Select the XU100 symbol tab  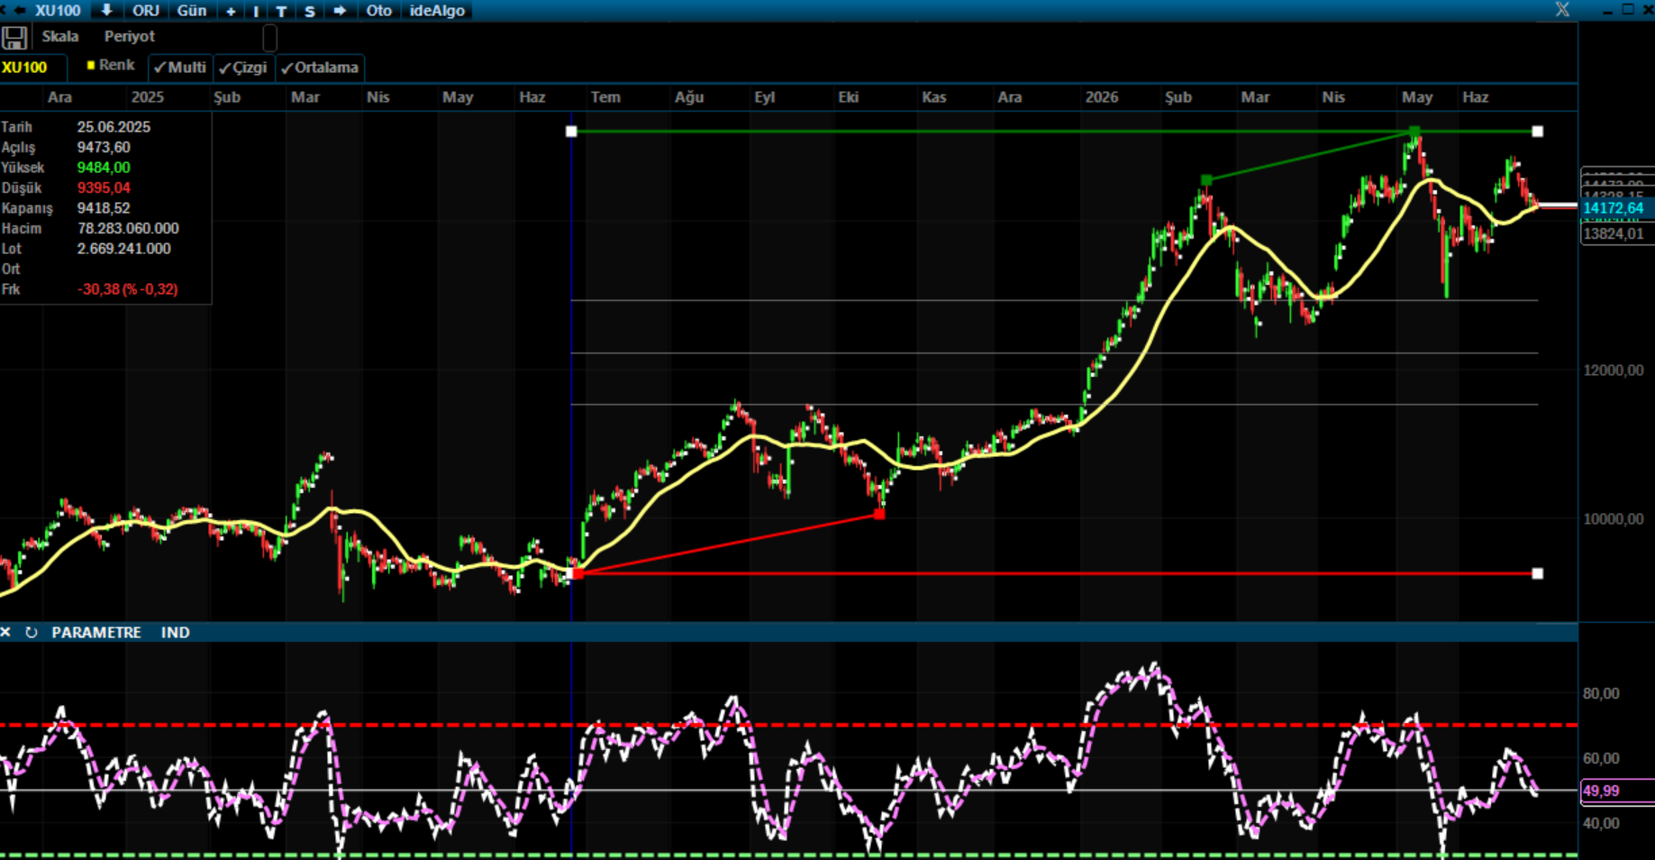click(x=24, y=68)
